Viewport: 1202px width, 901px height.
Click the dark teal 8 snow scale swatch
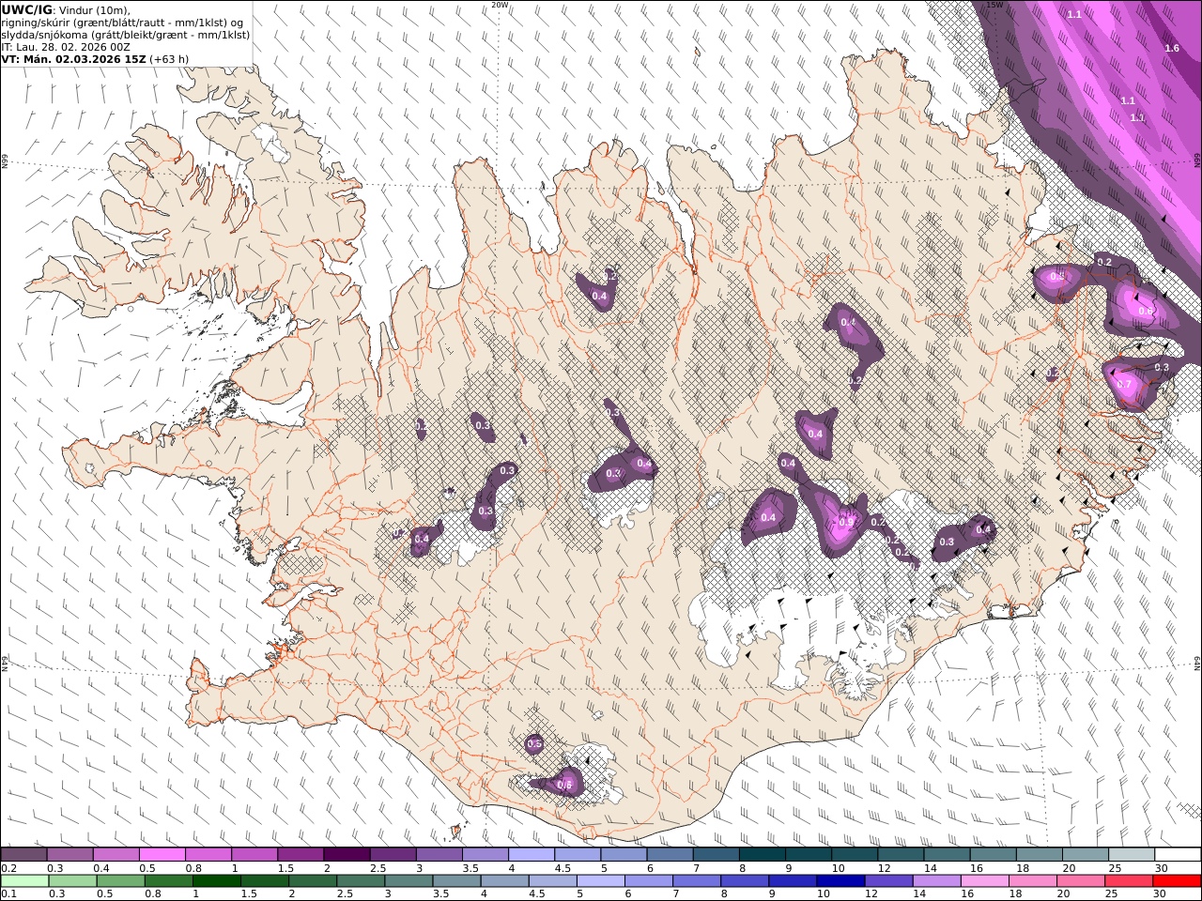click(x=762, y=855)
